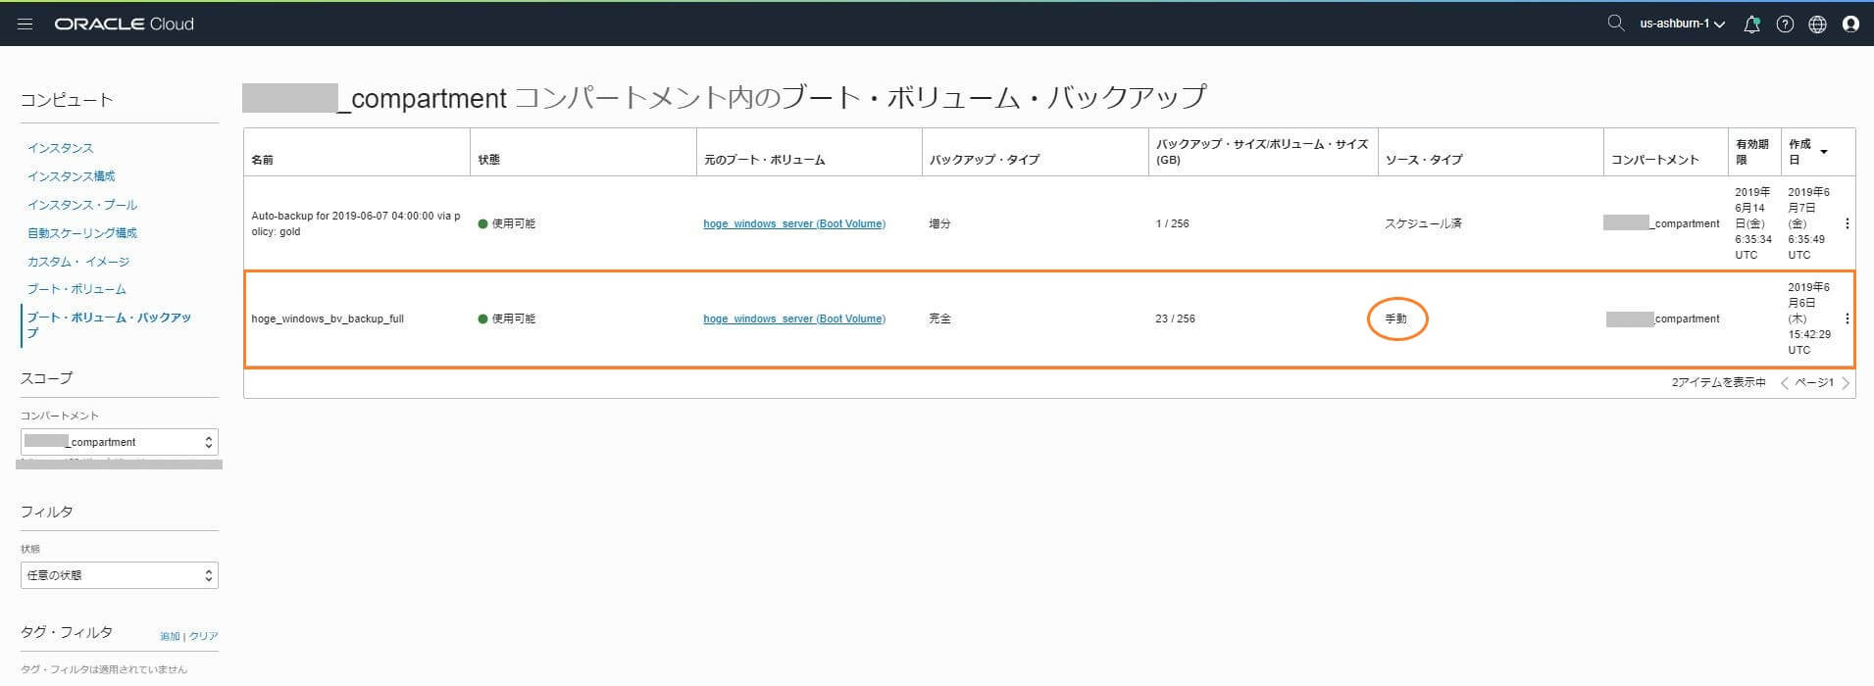Click the ページ1 pagination label
This screenshot has height=686, width=1874.
coord(1814,382)
